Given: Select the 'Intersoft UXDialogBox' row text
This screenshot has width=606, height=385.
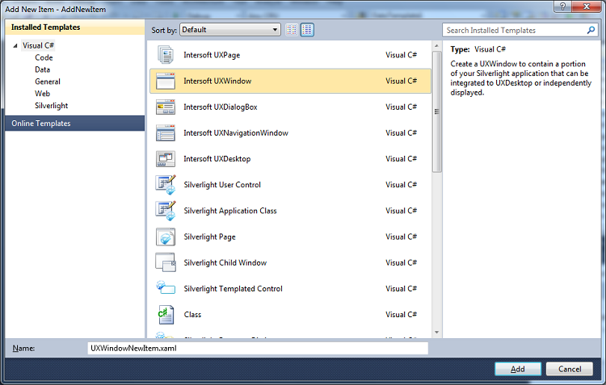Looking at the screenshot, I should (x=221, y=107).
